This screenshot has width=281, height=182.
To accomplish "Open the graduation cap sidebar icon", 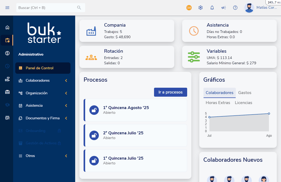I will (7, 105).
